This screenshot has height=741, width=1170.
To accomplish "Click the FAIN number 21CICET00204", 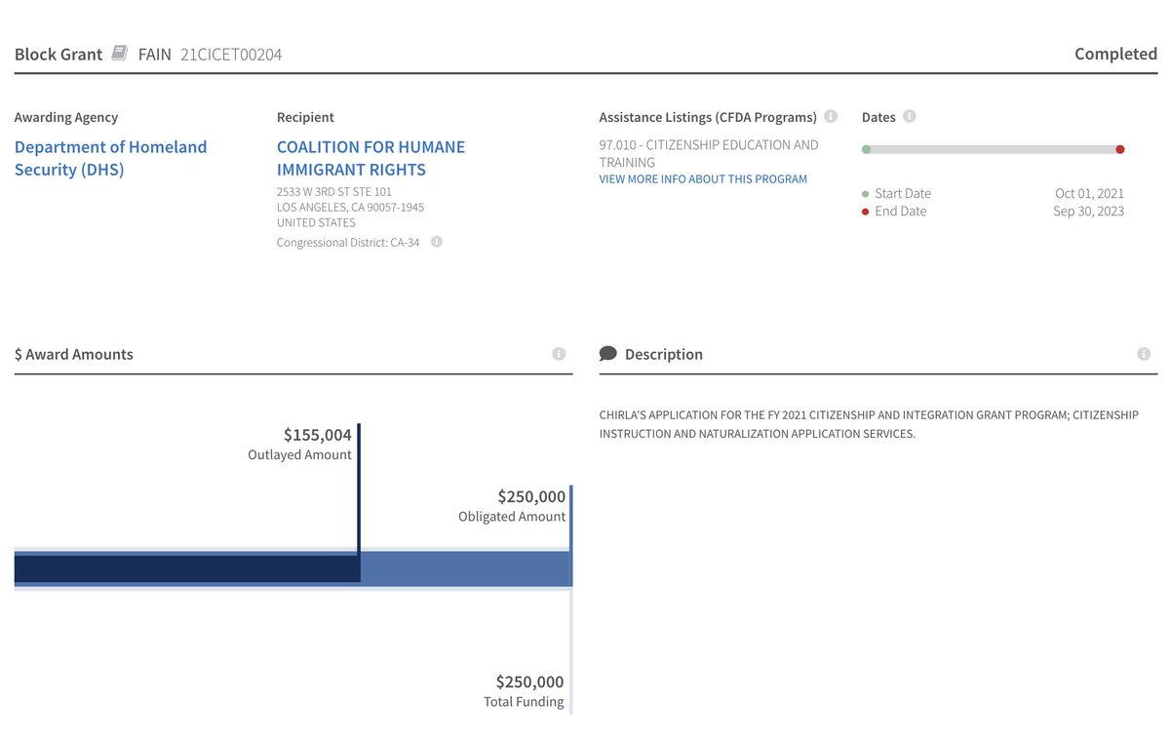I will (231, 55).
